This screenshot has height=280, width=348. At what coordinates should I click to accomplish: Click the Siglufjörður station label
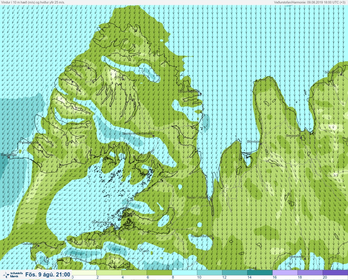pyautogui.click(x=332, y=72)
